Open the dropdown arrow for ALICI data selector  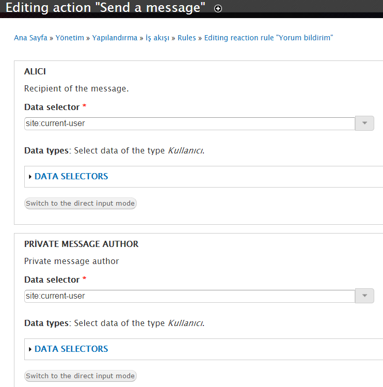coord(364,123)
